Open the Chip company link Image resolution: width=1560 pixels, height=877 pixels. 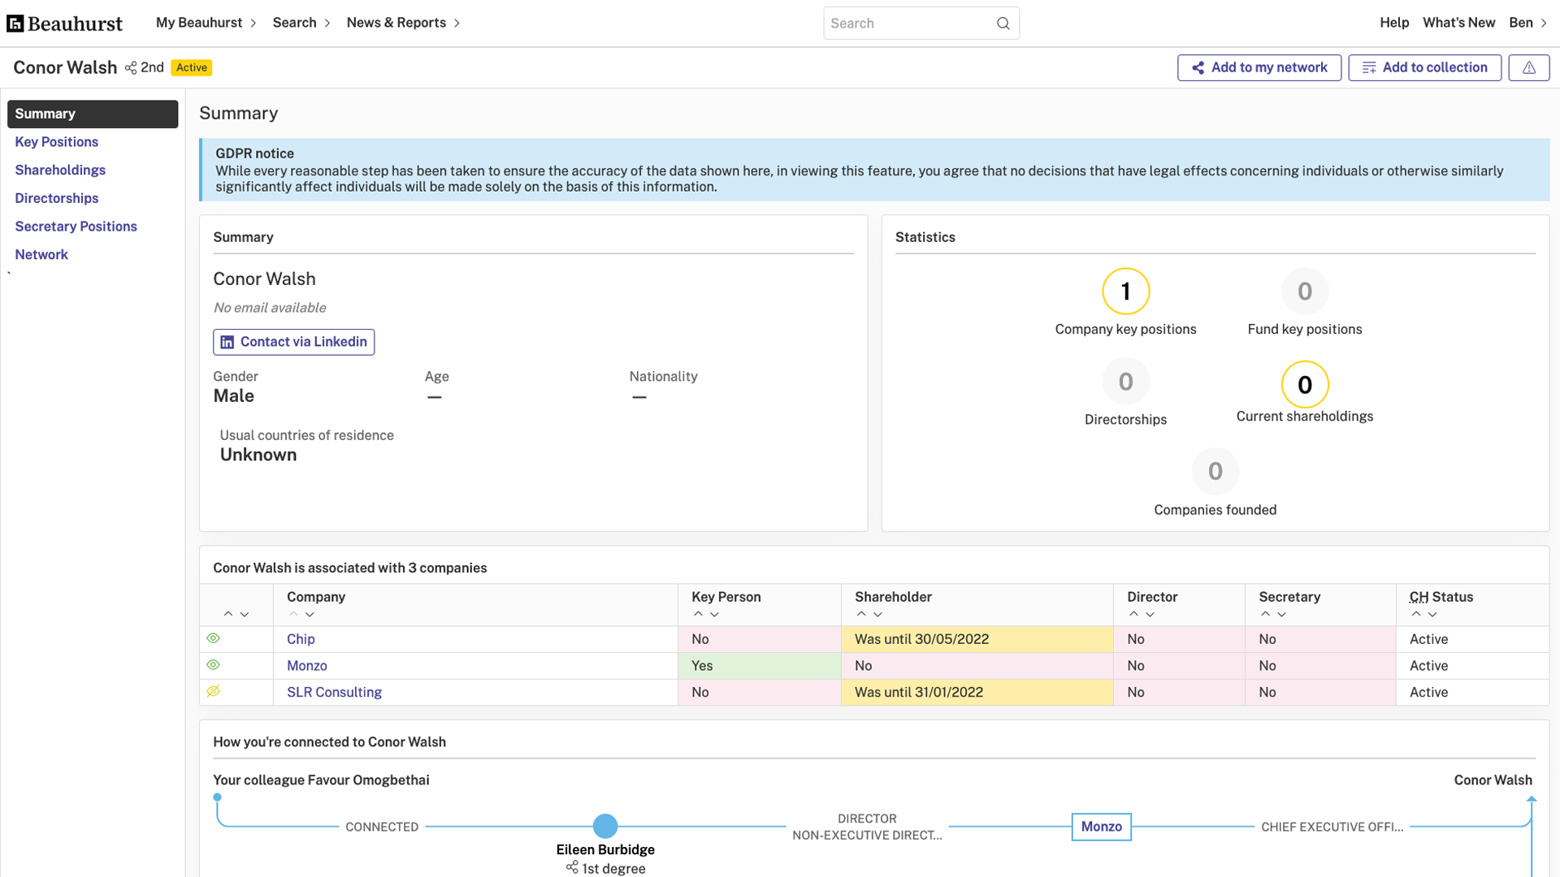point(301,639)
